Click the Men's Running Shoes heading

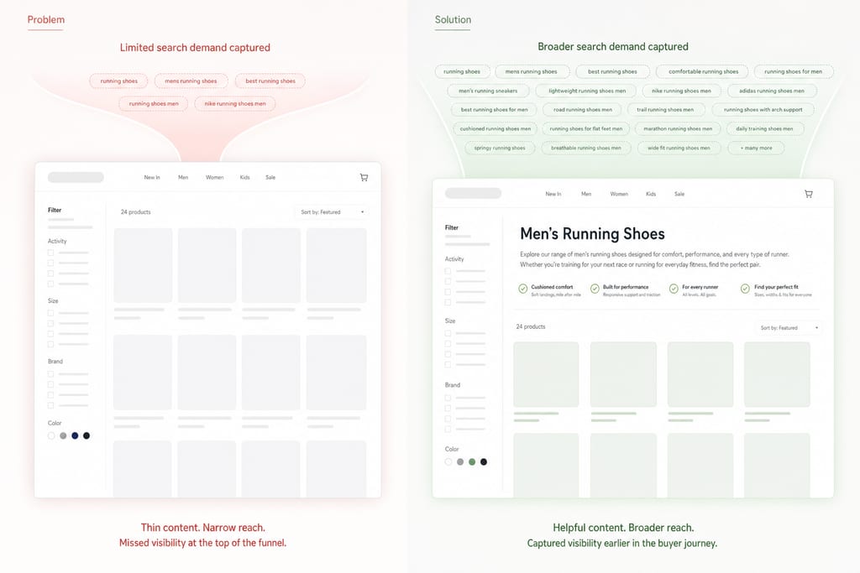click(x=592, y=234)
